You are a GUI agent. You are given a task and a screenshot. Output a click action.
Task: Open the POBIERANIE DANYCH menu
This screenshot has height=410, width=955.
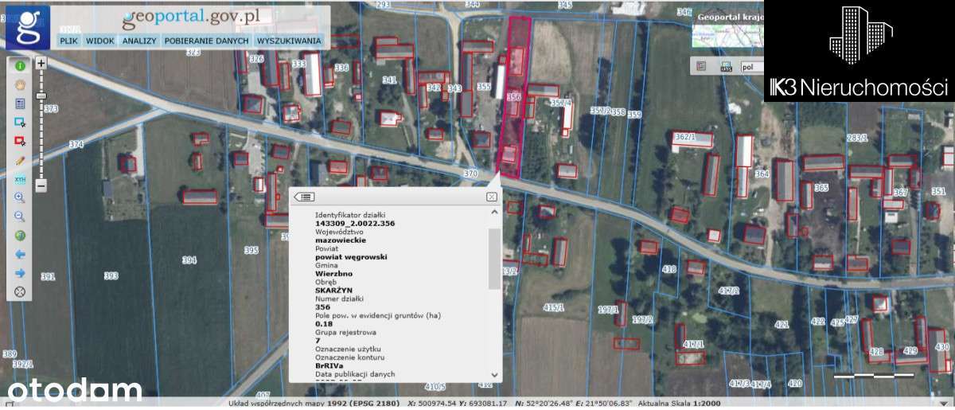point(207,41)
